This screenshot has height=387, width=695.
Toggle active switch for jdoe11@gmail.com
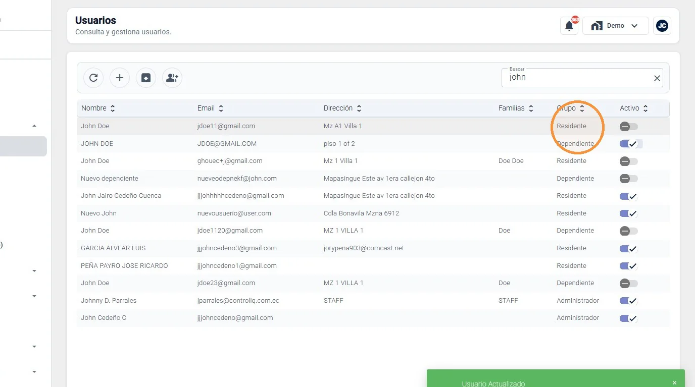[x=629, y=127]
